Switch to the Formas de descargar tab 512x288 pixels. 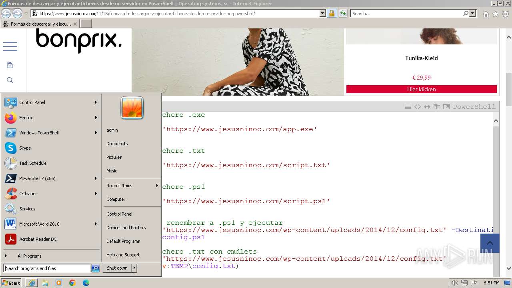point(40,24)
